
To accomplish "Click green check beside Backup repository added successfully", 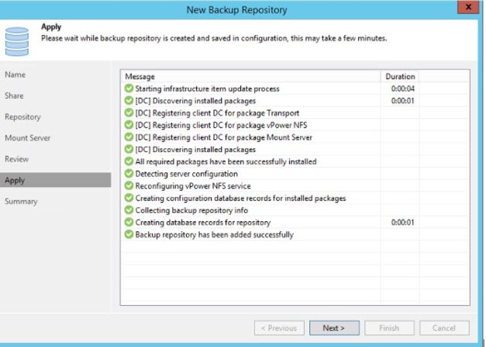I will 129,234.
